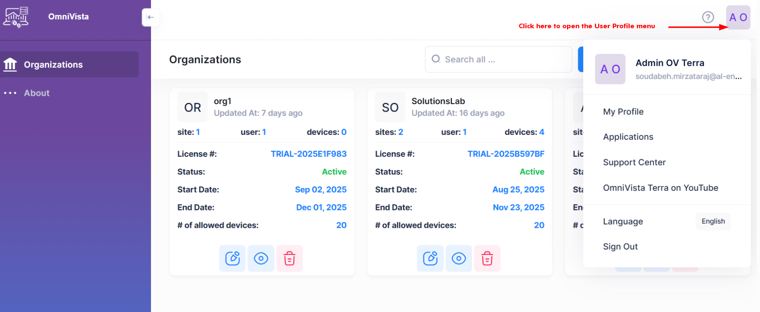The image size is (760, 312).
Task: Open My Profile menu item
Action: (x=623, y=112)
